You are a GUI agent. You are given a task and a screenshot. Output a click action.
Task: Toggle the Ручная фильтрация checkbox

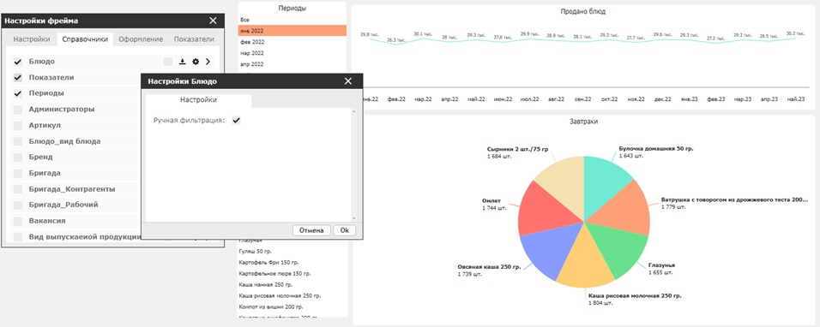pos(237,121)
